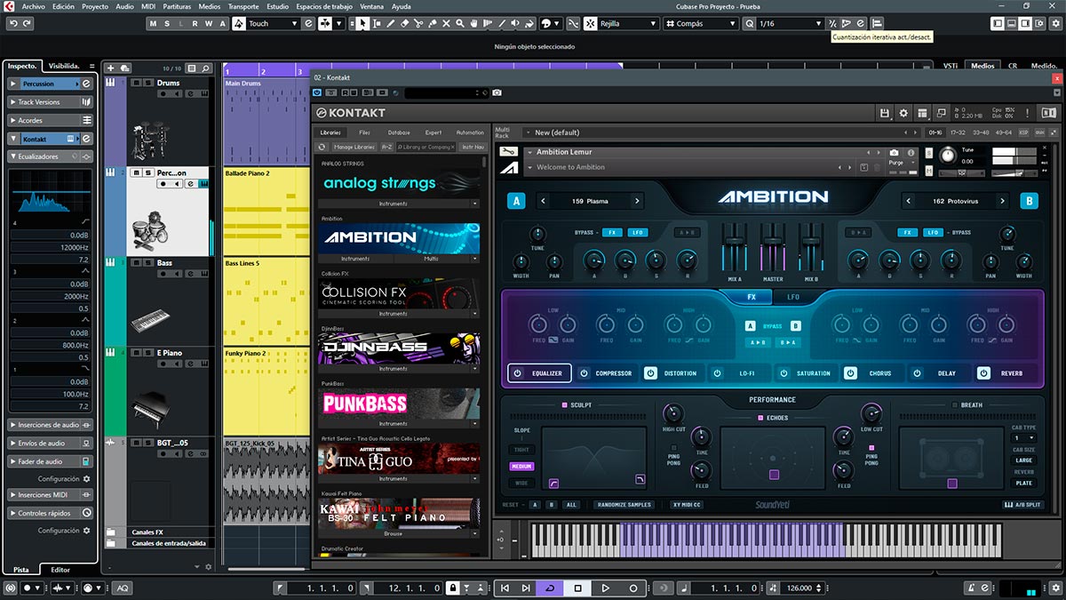Go to previous marker in transport
This screenshot has width=1066, height=600.
(505, 588)
